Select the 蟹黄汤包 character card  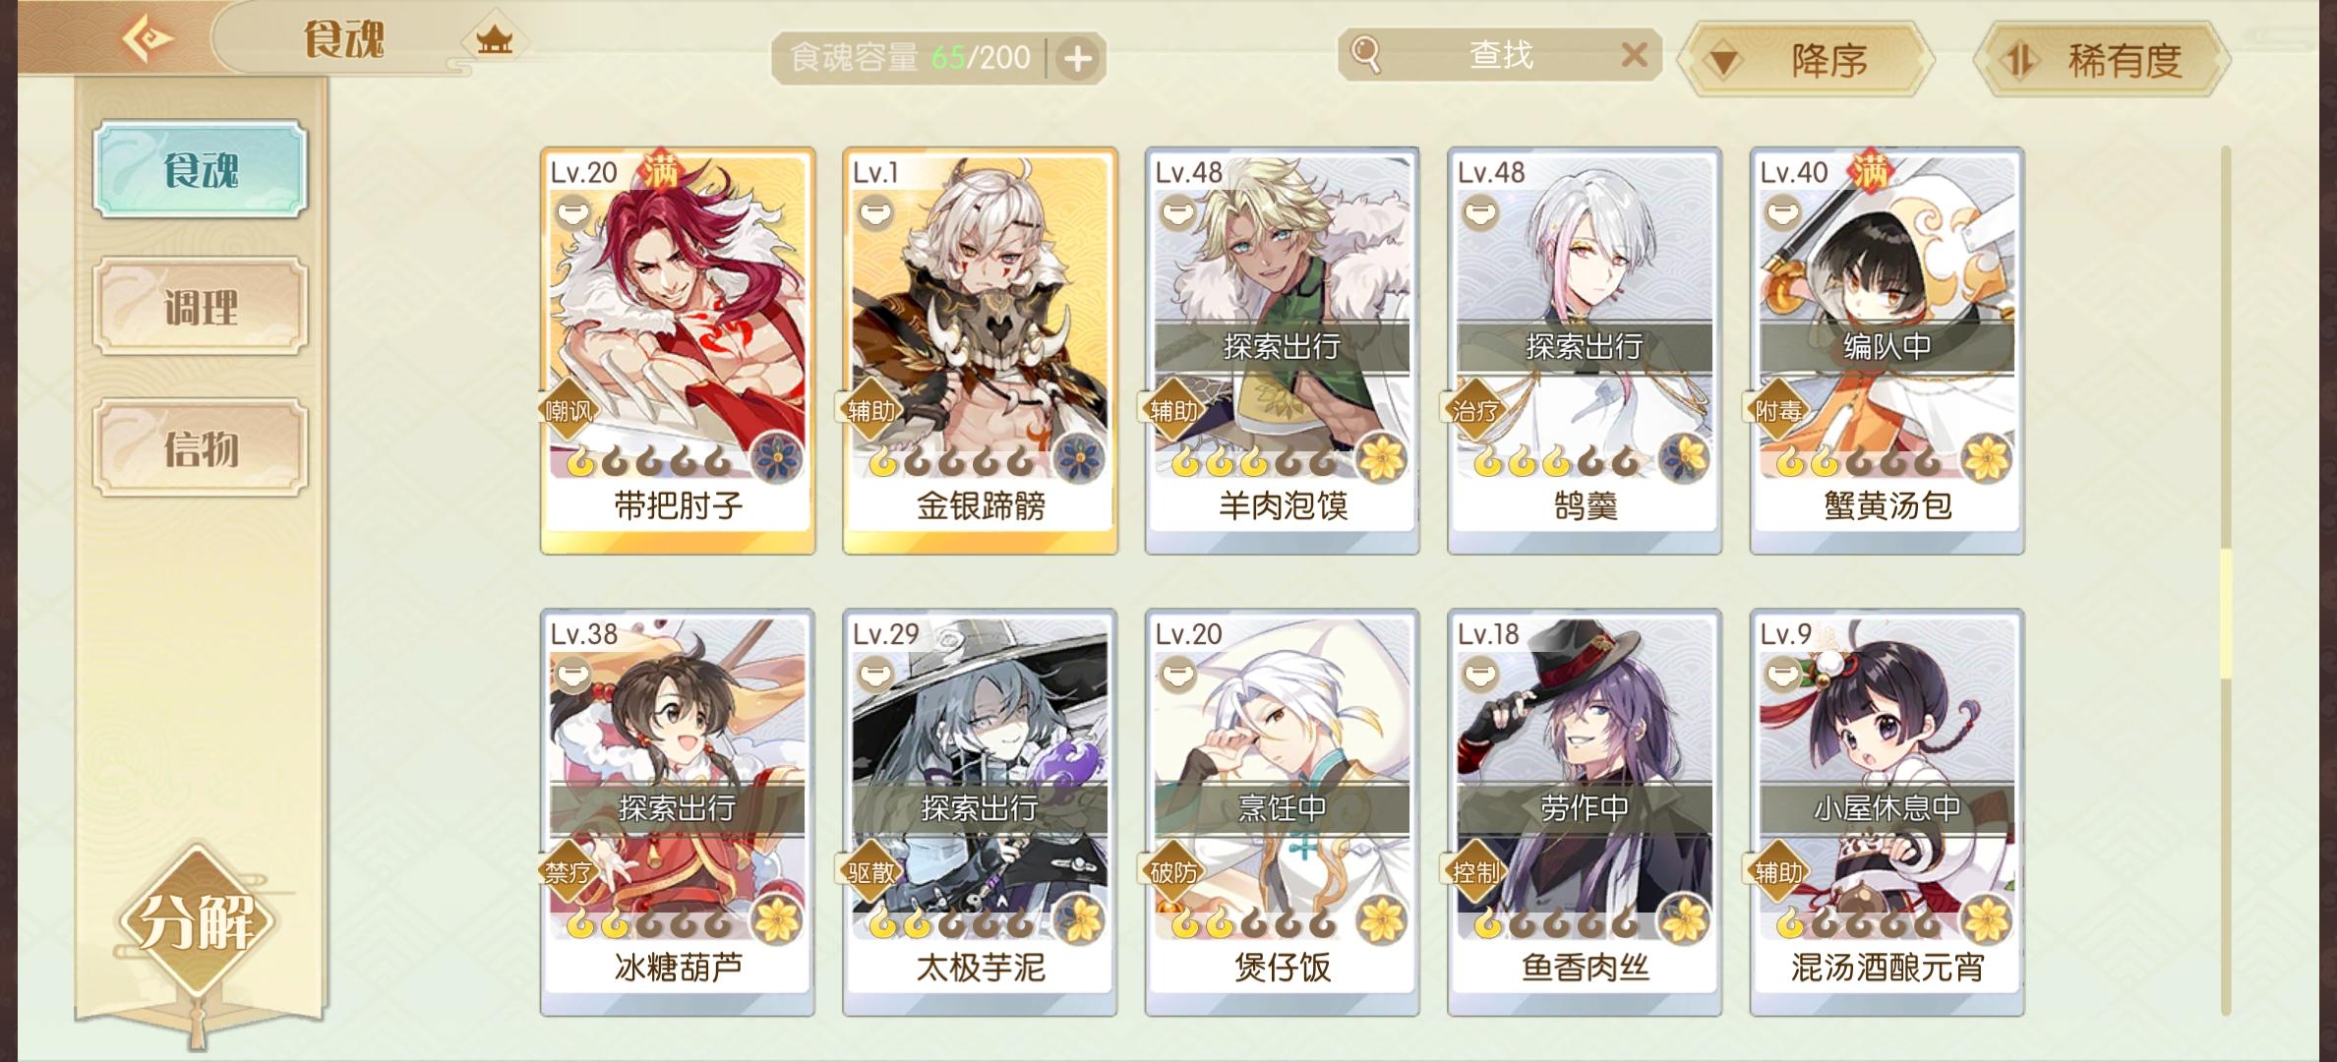1887,351
